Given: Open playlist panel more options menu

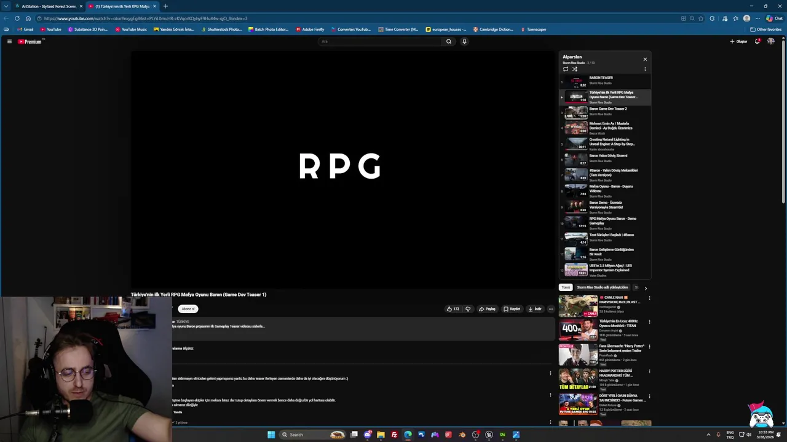Looking at the screenshot, I should [645, 69].
